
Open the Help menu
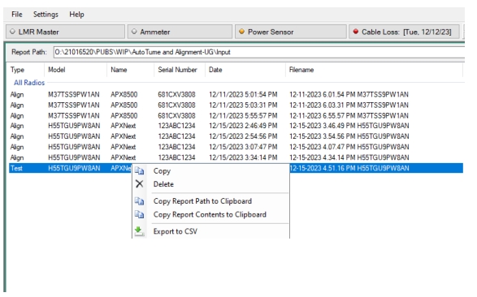[x=76, y=15]
